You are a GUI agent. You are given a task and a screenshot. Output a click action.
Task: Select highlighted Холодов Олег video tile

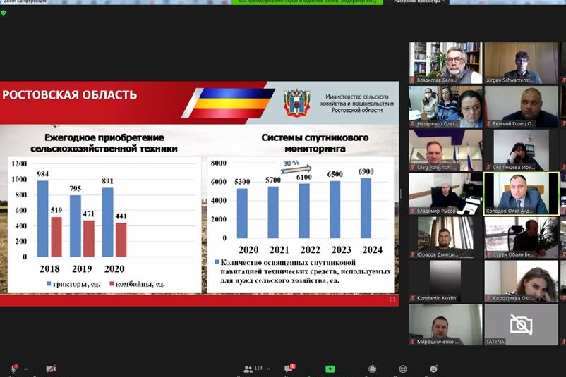tap(522, 194)
